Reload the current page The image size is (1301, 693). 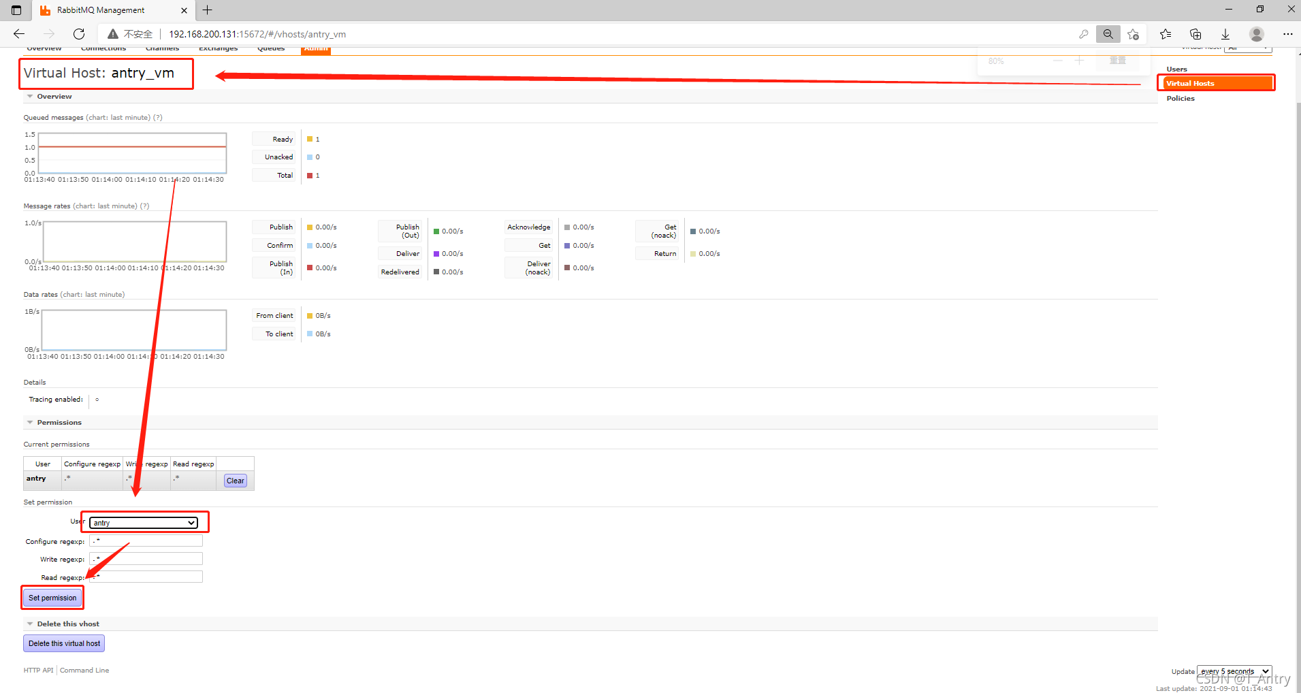(79, 34)
